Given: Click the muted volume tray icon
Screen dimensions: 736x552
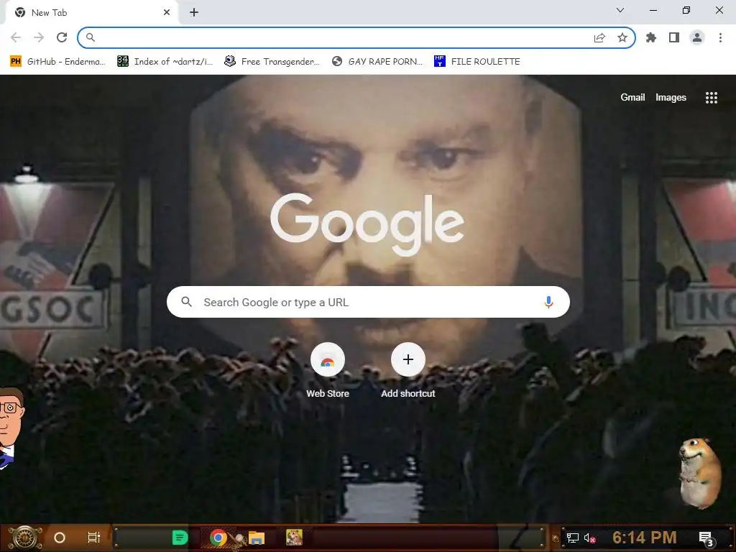Looking at the screenshot, I should point(590,538).
